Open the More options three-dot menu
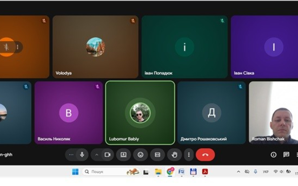Image resolution: width=298 pixels, height=186 pixels. pos(189,155)
